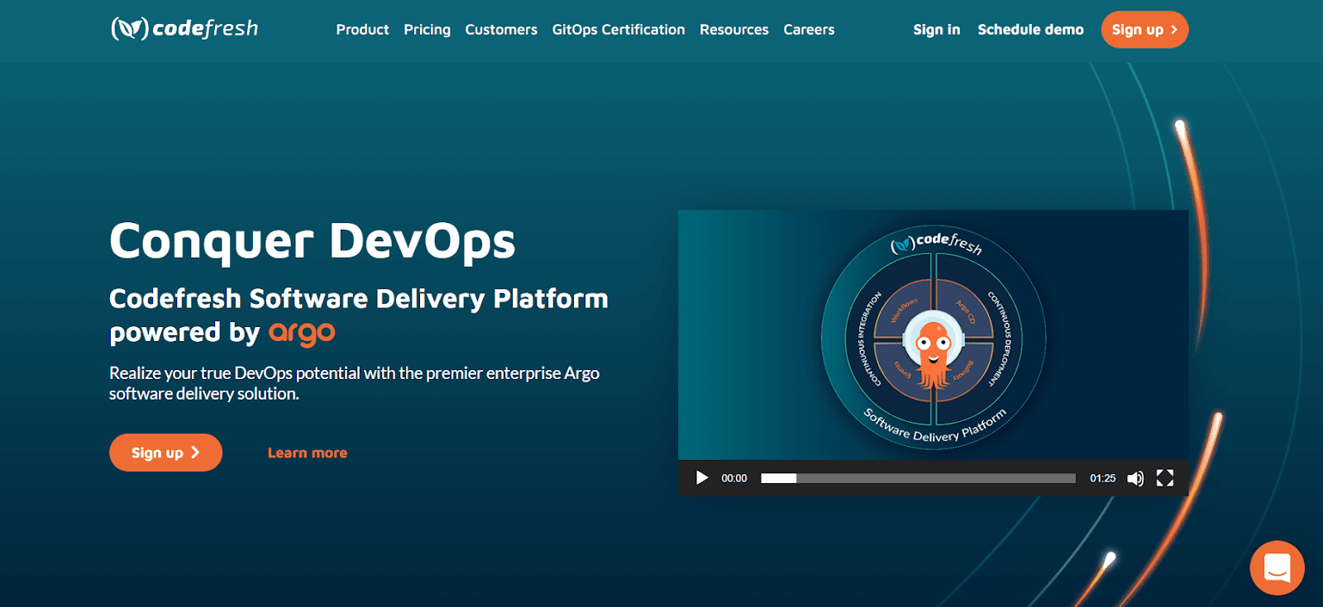Click the Learn more link

(308, 453)
